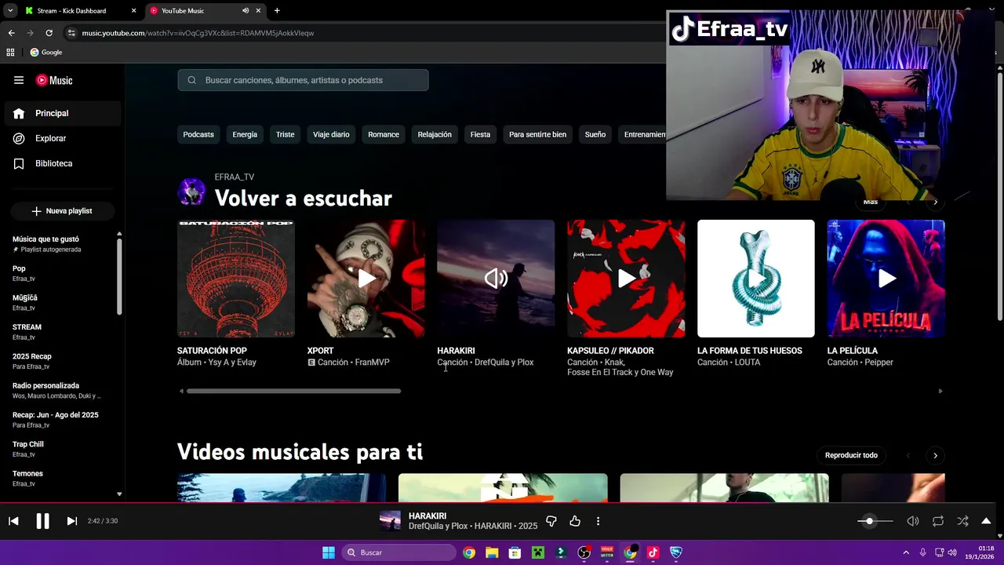The height and width of the screenshot is (565, 1004).
Task: Select the Para sentirte bien chip
Action: 537,134
